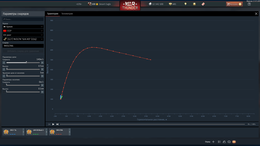The image size is (260, 146).
Task: Open the chat bubble icon
Action: click(229, 142)
